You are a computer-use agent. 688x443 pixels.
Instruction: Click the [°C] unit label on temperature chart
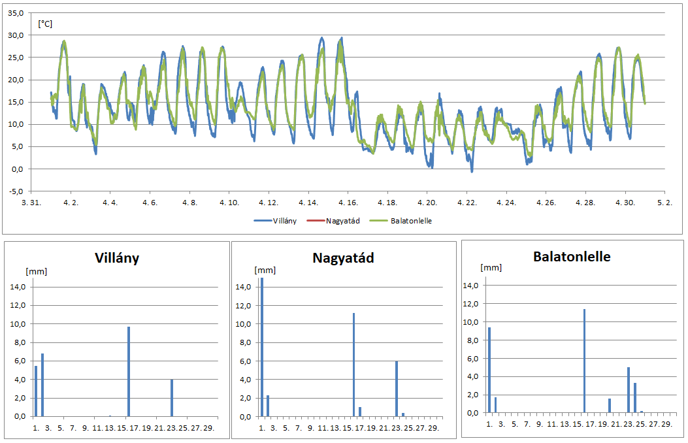(45, 24)
